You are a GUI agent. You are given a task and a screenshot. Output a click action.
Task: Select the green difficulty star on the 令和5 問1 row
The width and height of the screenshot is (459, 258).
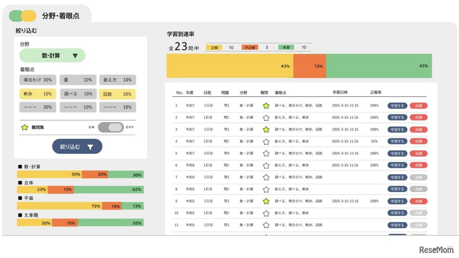(x=266, y=201)
